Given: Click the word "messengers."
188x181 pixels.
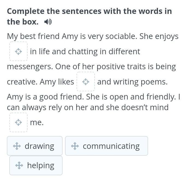Looking at the screenshot, I should pyautogui.click(x=30, y=67).
